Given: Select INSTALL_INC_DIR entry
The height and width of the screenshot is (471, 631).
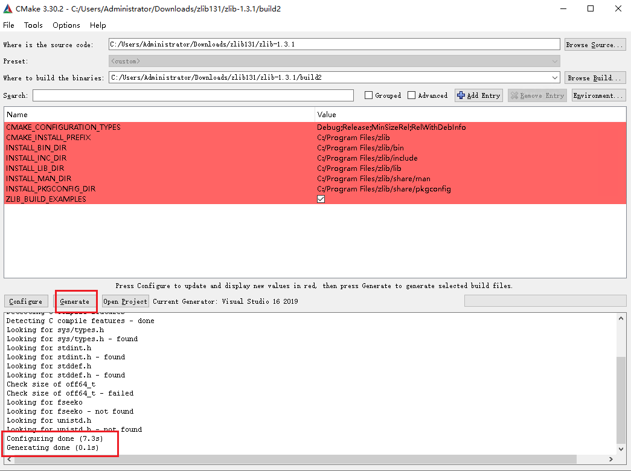Looking at the screenshot, I should [x=36, y=158].
